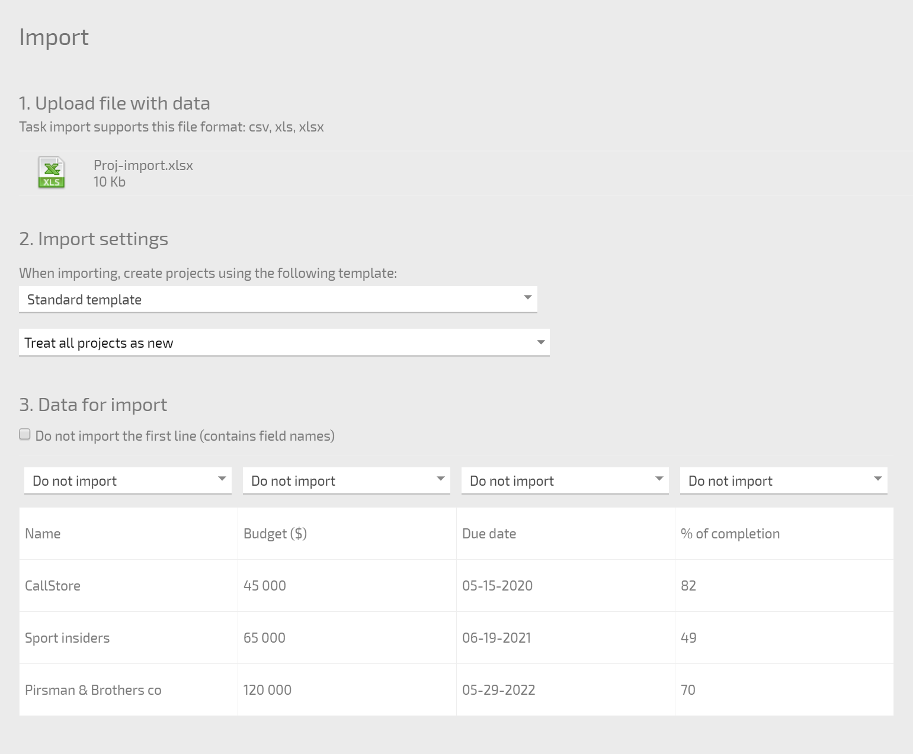The width and height of the screenshot is (913, 754).
Task: Click the Proj-import.xlsx file name
Action: click(x=143, y=165)
